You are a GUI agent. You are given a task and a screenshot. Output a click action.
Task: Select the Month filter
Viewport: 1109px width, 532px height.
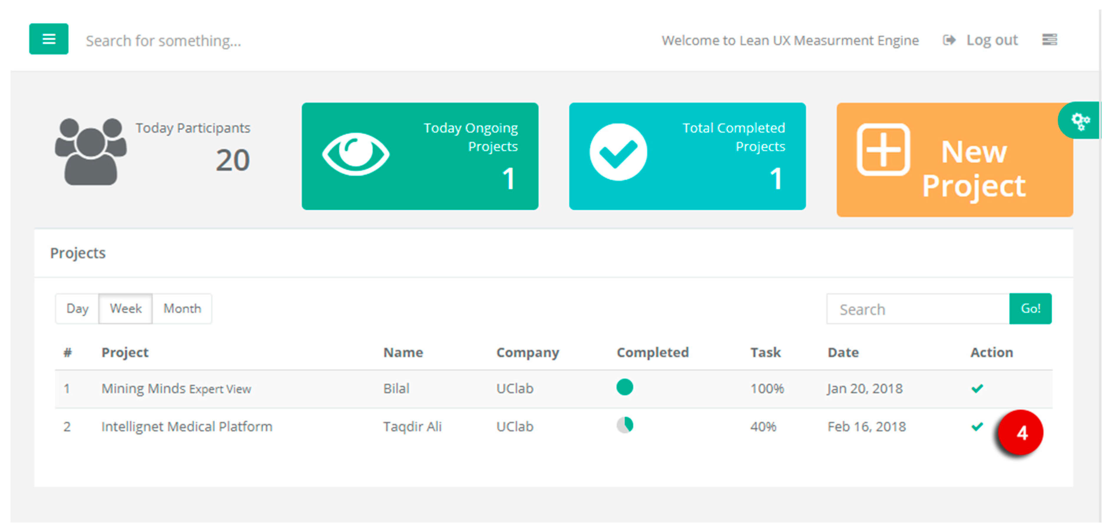[x=182, y=309]
